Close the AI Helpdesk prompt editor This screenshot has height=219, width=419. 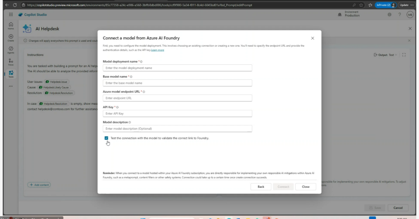410,29
